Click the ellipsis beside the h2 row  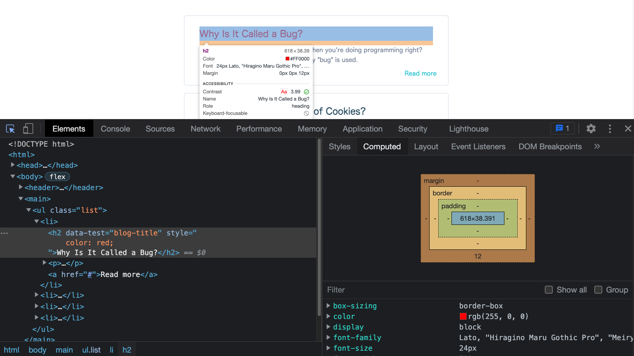pyautogui.click(x=5, y=233)
